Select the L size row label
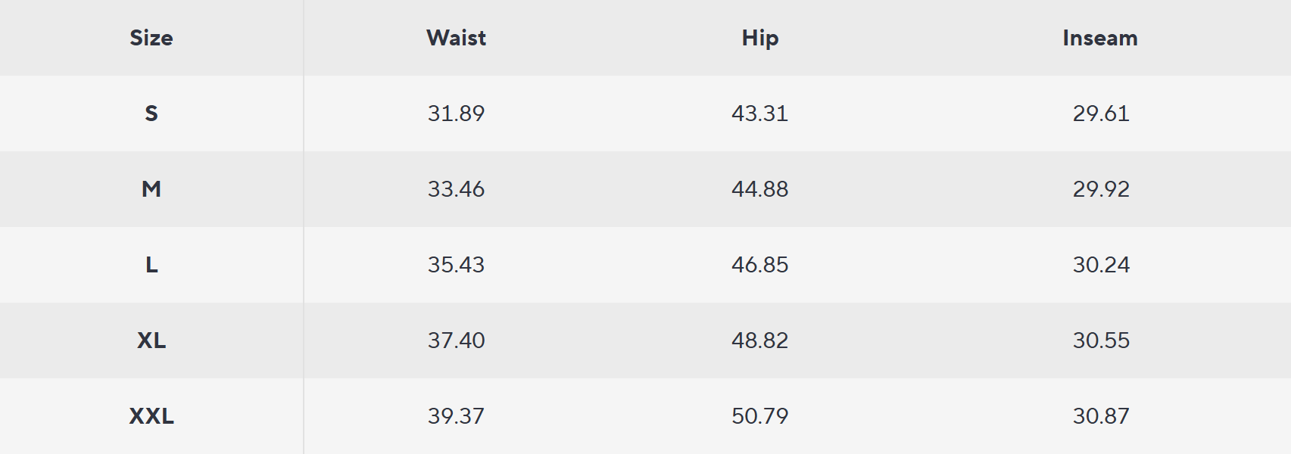Image resolution: width=1291 pixels, height=454 pixels. click(151, 265)
